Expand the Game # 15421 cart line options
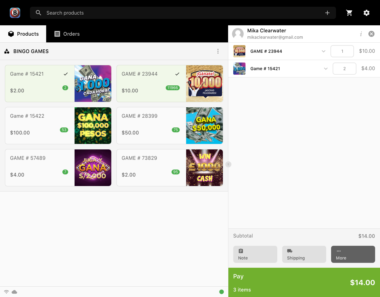Viewport: 380px width, 297px height. click(326, 69)
